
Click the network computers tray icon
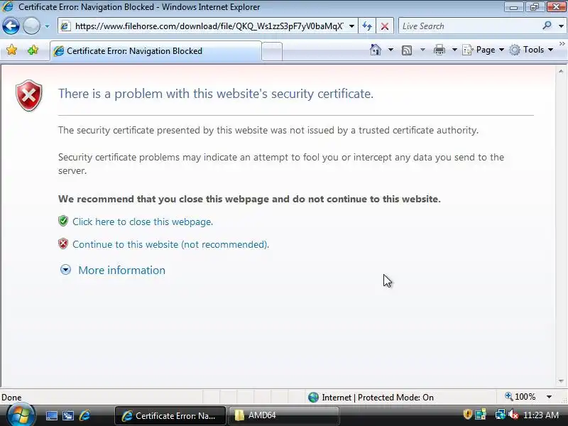pyautogui.click(x=481, y=415)
